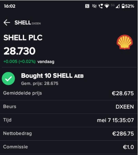Tap the battery 52% indicator
138x155 pixels.
click(128, 6)
